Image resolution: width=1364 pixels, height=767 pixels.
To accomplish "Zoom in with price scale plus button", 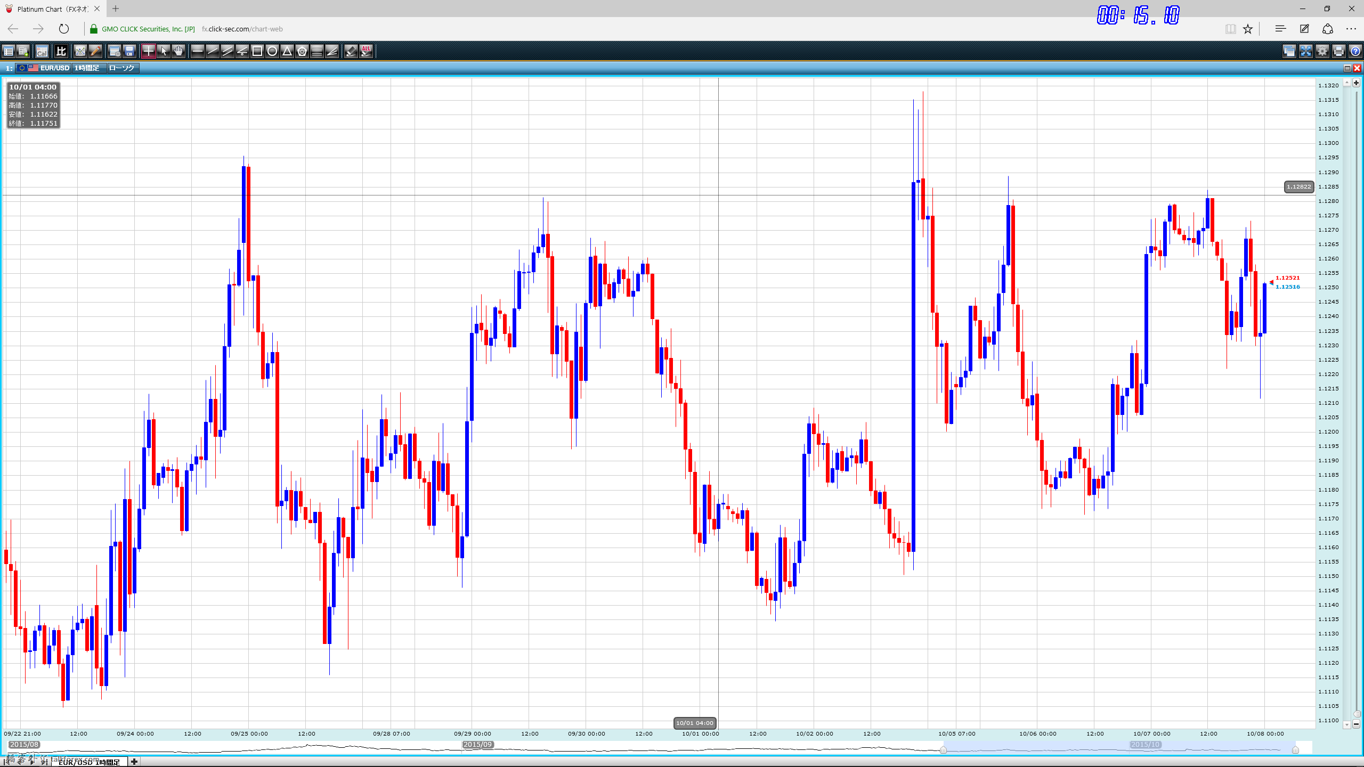I will [x=1357, y=83].
